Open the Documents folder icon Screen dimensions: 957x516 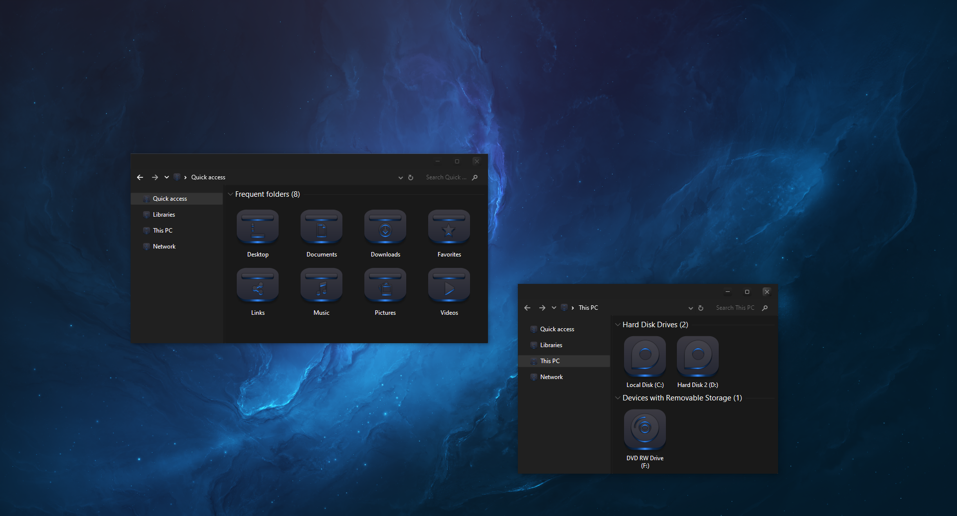tap(321, 227)
